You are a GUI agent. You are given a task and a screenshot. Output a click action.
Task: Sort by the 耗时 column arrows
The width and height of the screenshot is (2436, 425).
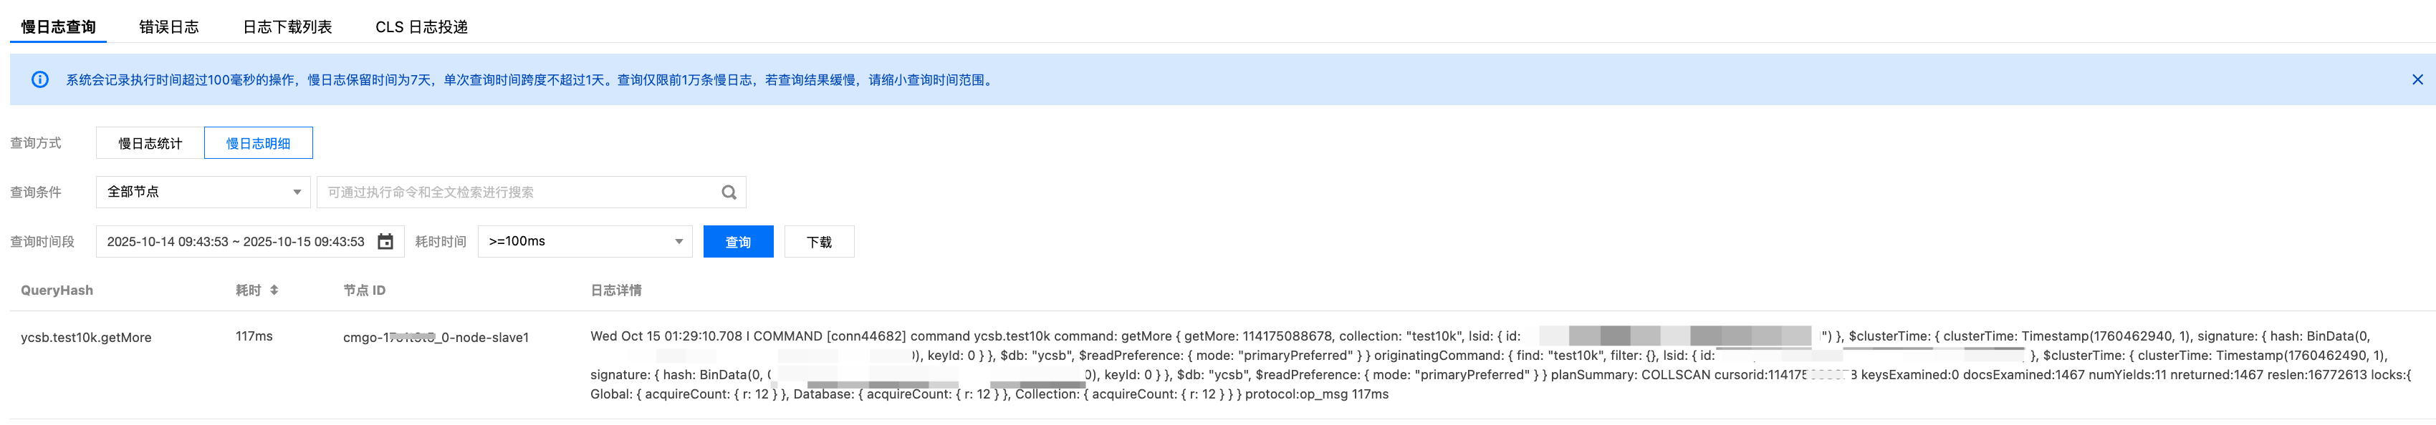pyautogui.click(x=274, y=291)
